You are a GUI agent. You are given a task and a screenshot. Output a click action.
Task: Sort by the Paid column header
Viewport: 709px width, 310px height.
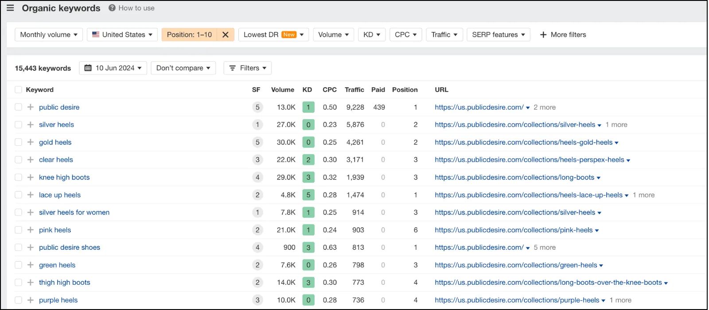pyautogui.click(x=378, y=89)
